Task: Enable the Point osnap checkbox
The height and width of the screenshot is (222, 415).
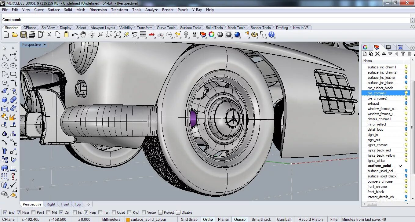Action: [x=33, y=213]
